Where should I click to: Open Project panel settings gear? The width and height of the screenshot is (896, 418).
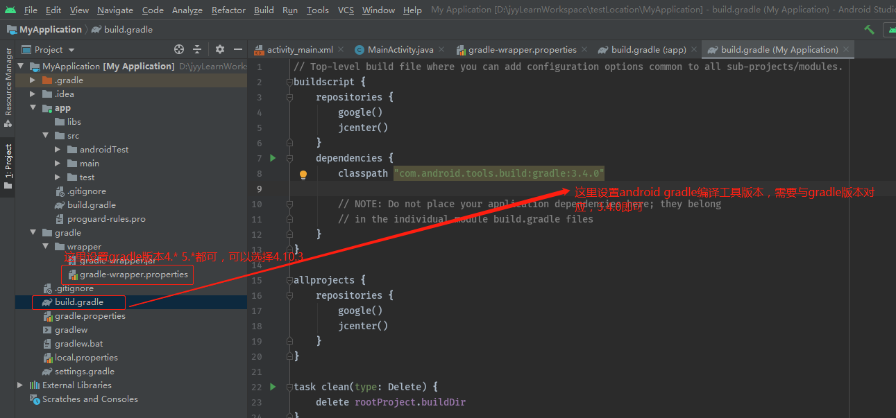(220, 49)
